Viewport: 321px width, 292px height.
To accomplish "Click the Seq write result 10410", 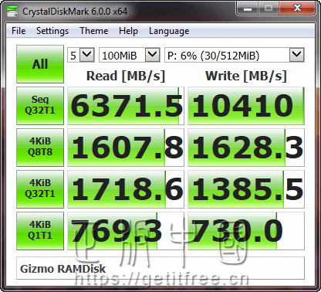I will click(x=246, y=106).
